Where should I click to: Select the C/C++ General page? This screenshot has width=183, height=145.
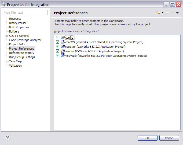[x=19, y=36]
